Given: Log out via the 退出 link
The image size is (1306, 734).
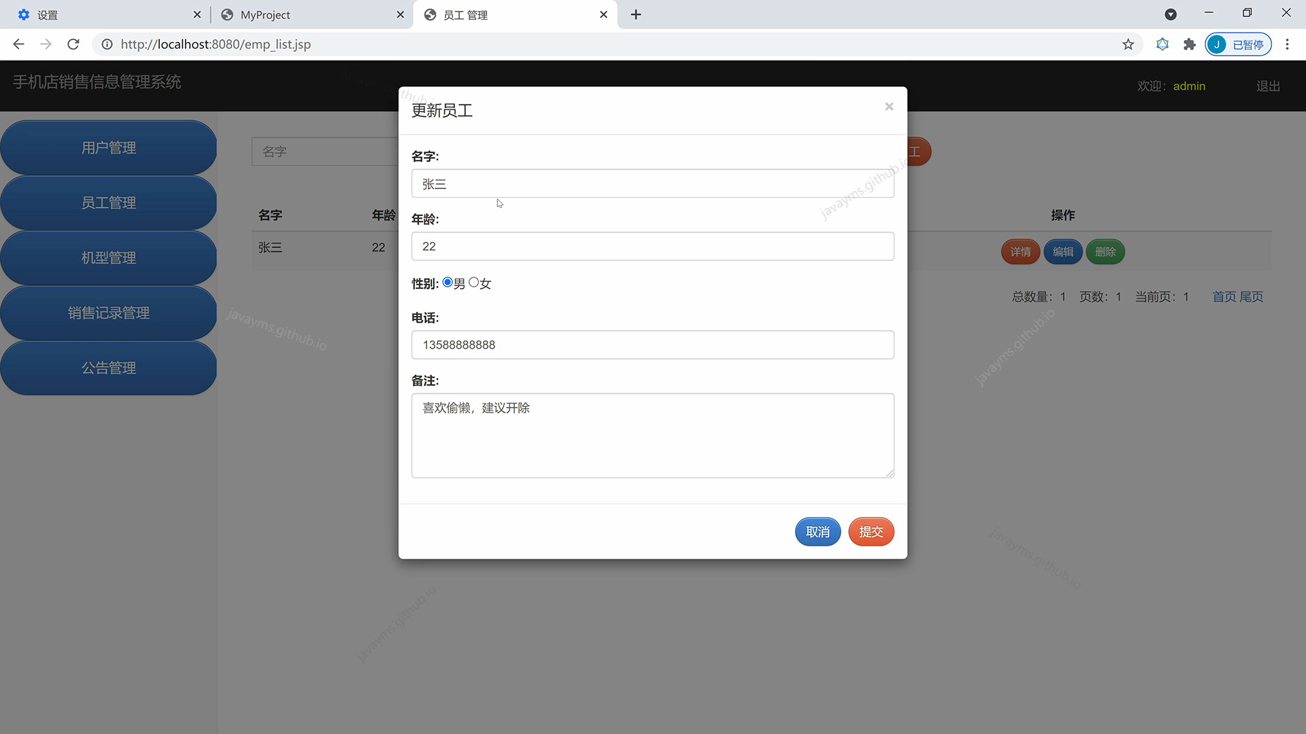Looking at the screenshot, I should tap(1267, 86).
